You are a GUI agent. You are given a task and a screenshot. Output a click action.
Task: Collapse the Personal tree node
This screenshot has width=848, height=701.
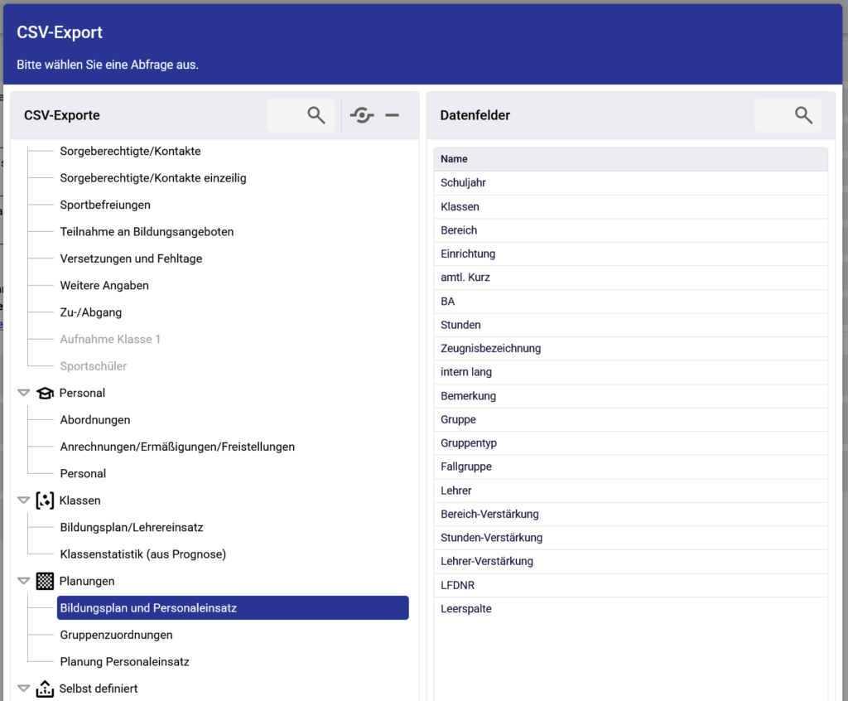pyautogui.click(x=23, y=393)
